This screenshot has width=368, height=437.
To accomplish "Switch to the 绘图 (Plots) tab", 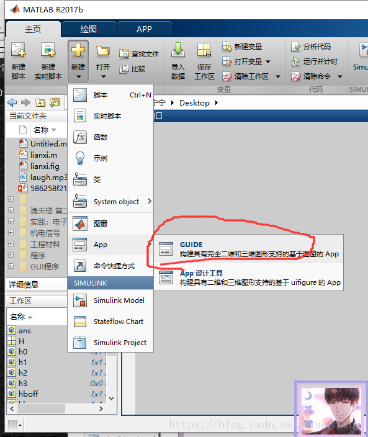I will tap(89, 29).
